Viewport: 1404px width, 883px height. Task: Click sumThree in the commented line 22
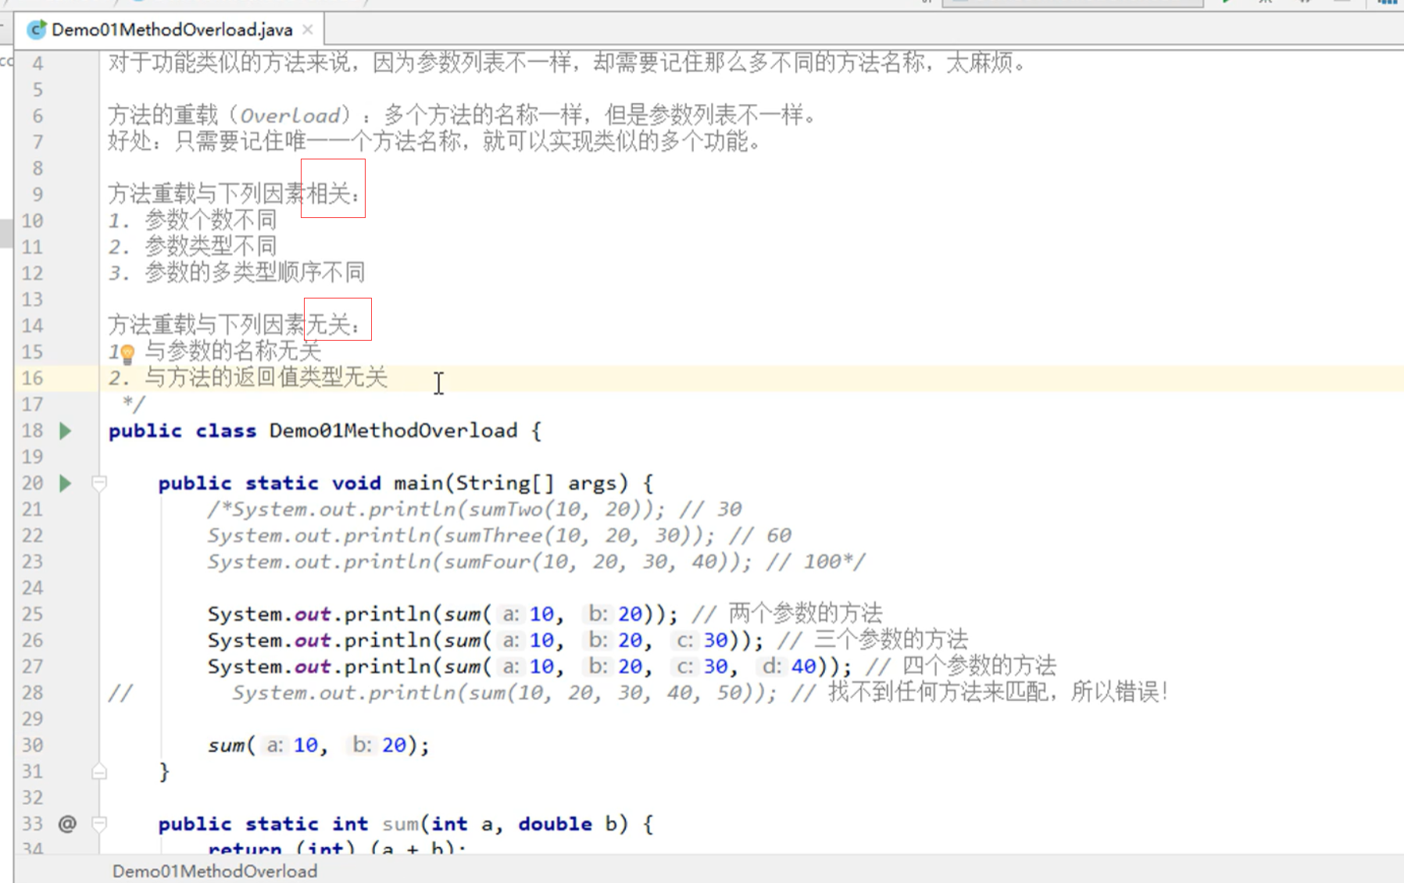493,536
